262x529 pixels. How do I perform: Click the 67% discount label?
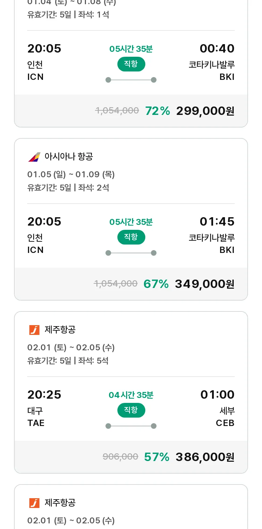[x=156, y=284]
